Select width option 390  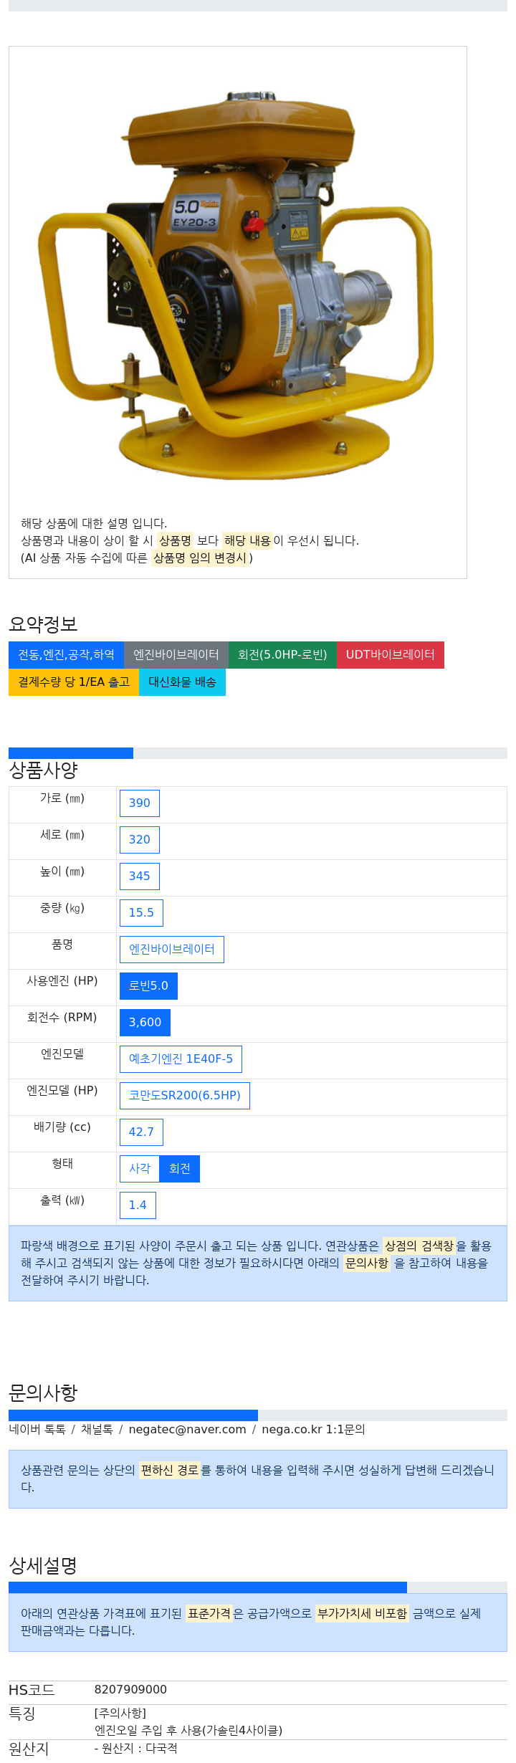click(x=140, y=803)
